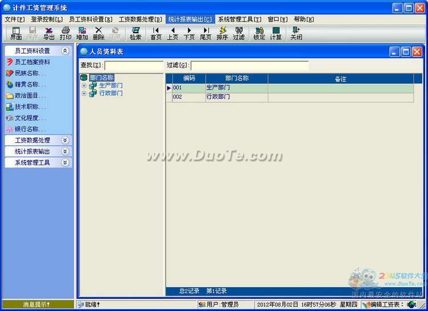
Task: Expand the 行政部门 tree node
Action: (x=84, y=93)
